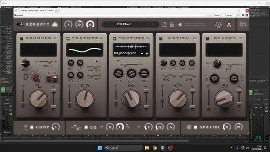
Task: Click the EQ L low-pass knob
Action: click(x=120, y=127)
